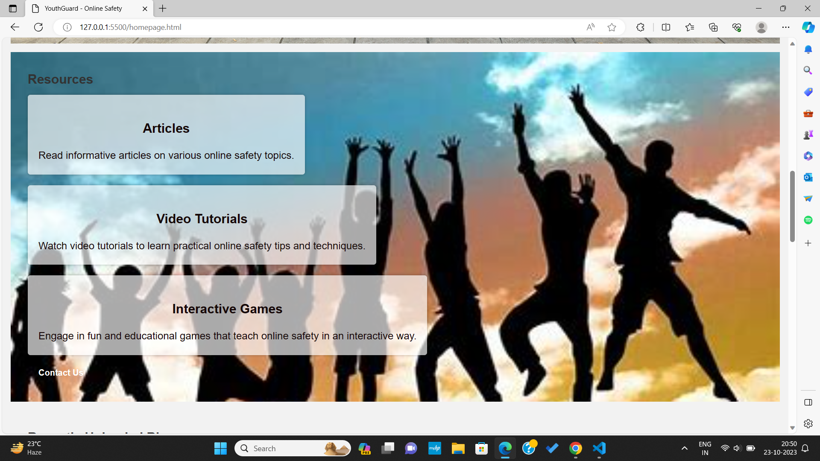820x461 pixels.
Task: Click the sidebar Search magnifier icon
Action: point(808,70)
